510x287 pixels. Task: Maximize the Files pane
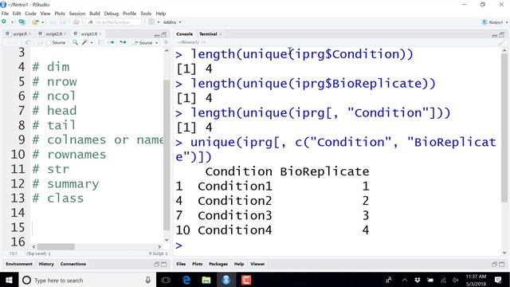pos(501,264)
